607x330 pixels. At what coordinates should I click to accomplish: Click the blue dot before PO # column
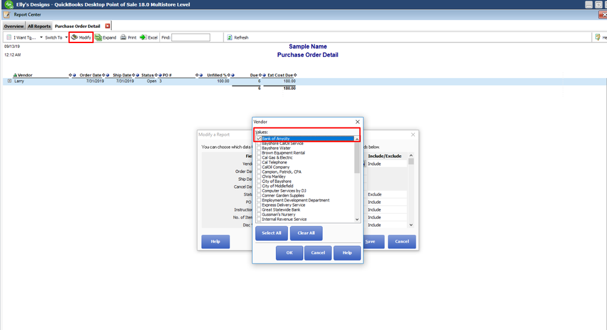(160, 75)
